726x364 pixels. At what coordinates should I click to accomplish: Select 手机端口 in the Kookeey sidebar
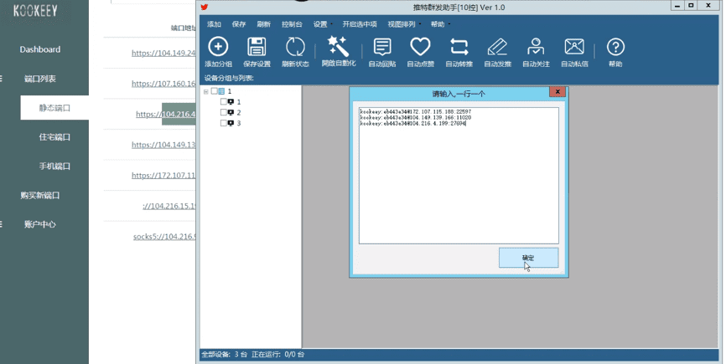pos(54,166)
